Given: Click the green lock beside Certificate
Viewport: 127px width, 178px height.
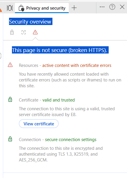Looking at the screenshot, I should coord(10,99).
